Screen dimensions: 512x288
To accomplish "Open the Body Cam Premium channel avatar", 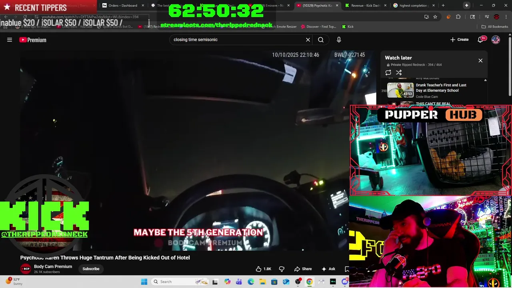I will tap(26, 269).
